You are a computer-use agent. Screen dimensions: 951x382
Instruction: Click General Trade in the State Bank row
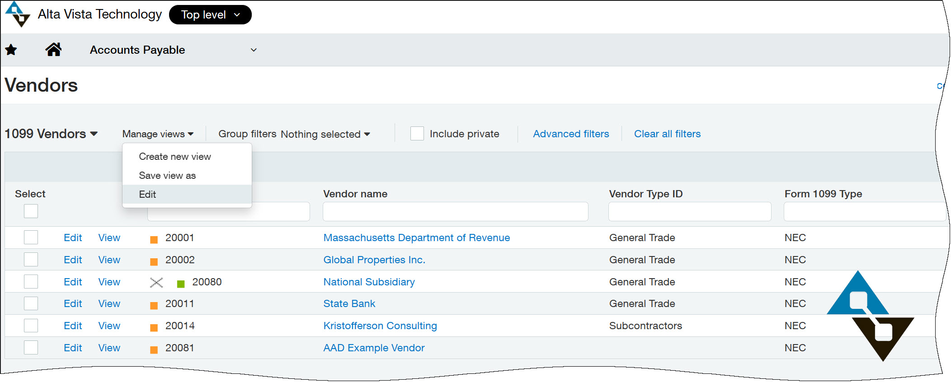click(x=642, y=303)
